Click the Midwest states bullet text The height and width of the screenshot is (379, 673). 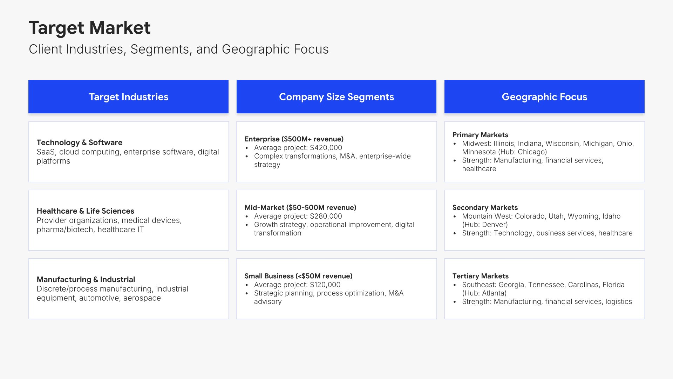548,147
